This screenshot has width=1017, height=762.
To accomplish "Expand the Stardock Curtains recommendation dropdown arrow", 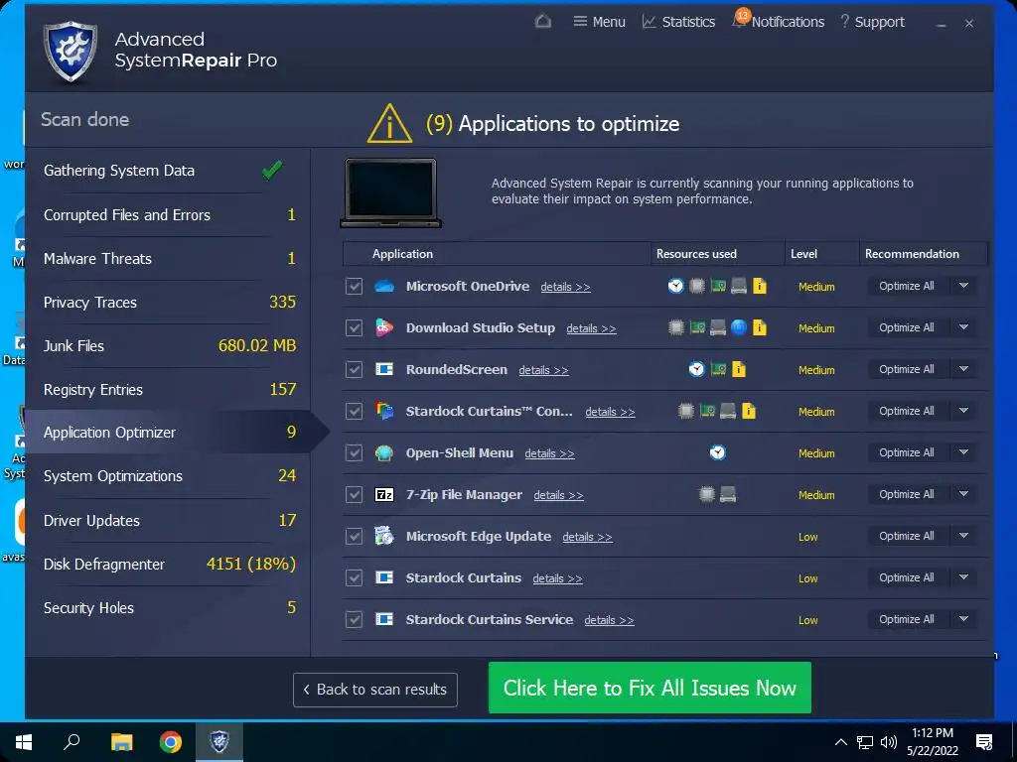I will pos(963,577).
